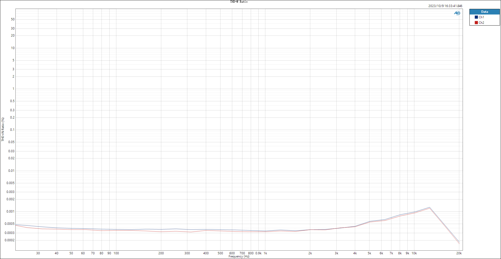Image resolution: width=501 pixels, height=259 pixels.
Task: Click the Ch2 red color swatch
Action: pyautogui.click(x=476, y=23)
